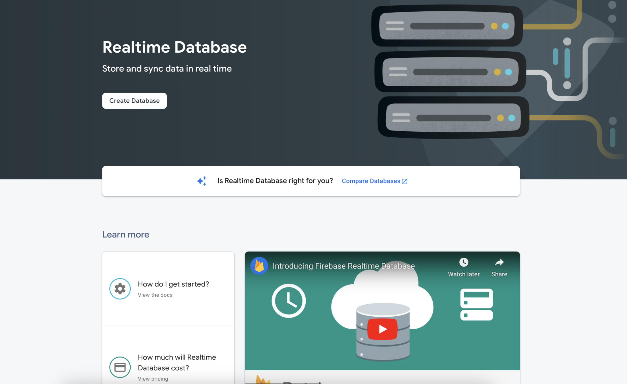Click the Create Database button

134,101
